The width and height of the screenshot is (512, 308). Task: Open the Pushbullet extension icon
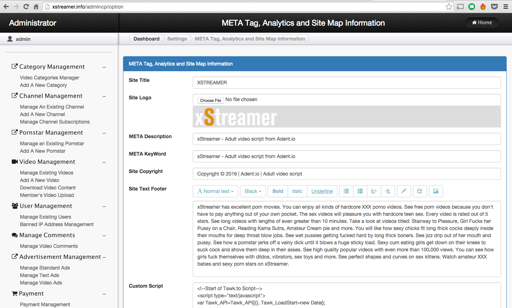(x=472, y=6)
